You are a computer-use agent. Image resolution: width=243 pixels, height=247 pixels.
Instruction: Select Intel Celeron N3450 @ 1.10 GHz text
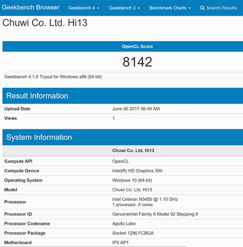145,199
